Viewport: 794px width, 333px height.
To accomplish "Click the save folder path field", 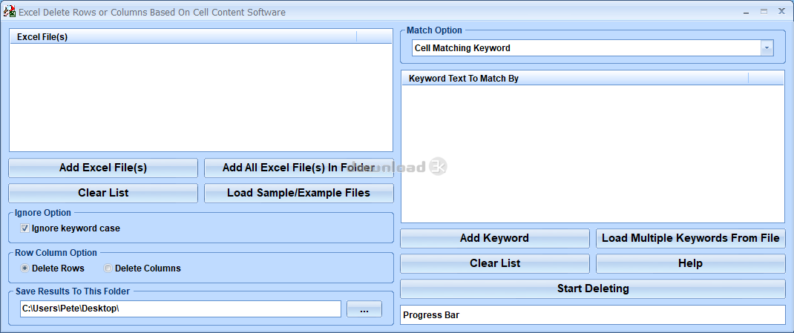I will pyautogui.click(x=180, y=309).
